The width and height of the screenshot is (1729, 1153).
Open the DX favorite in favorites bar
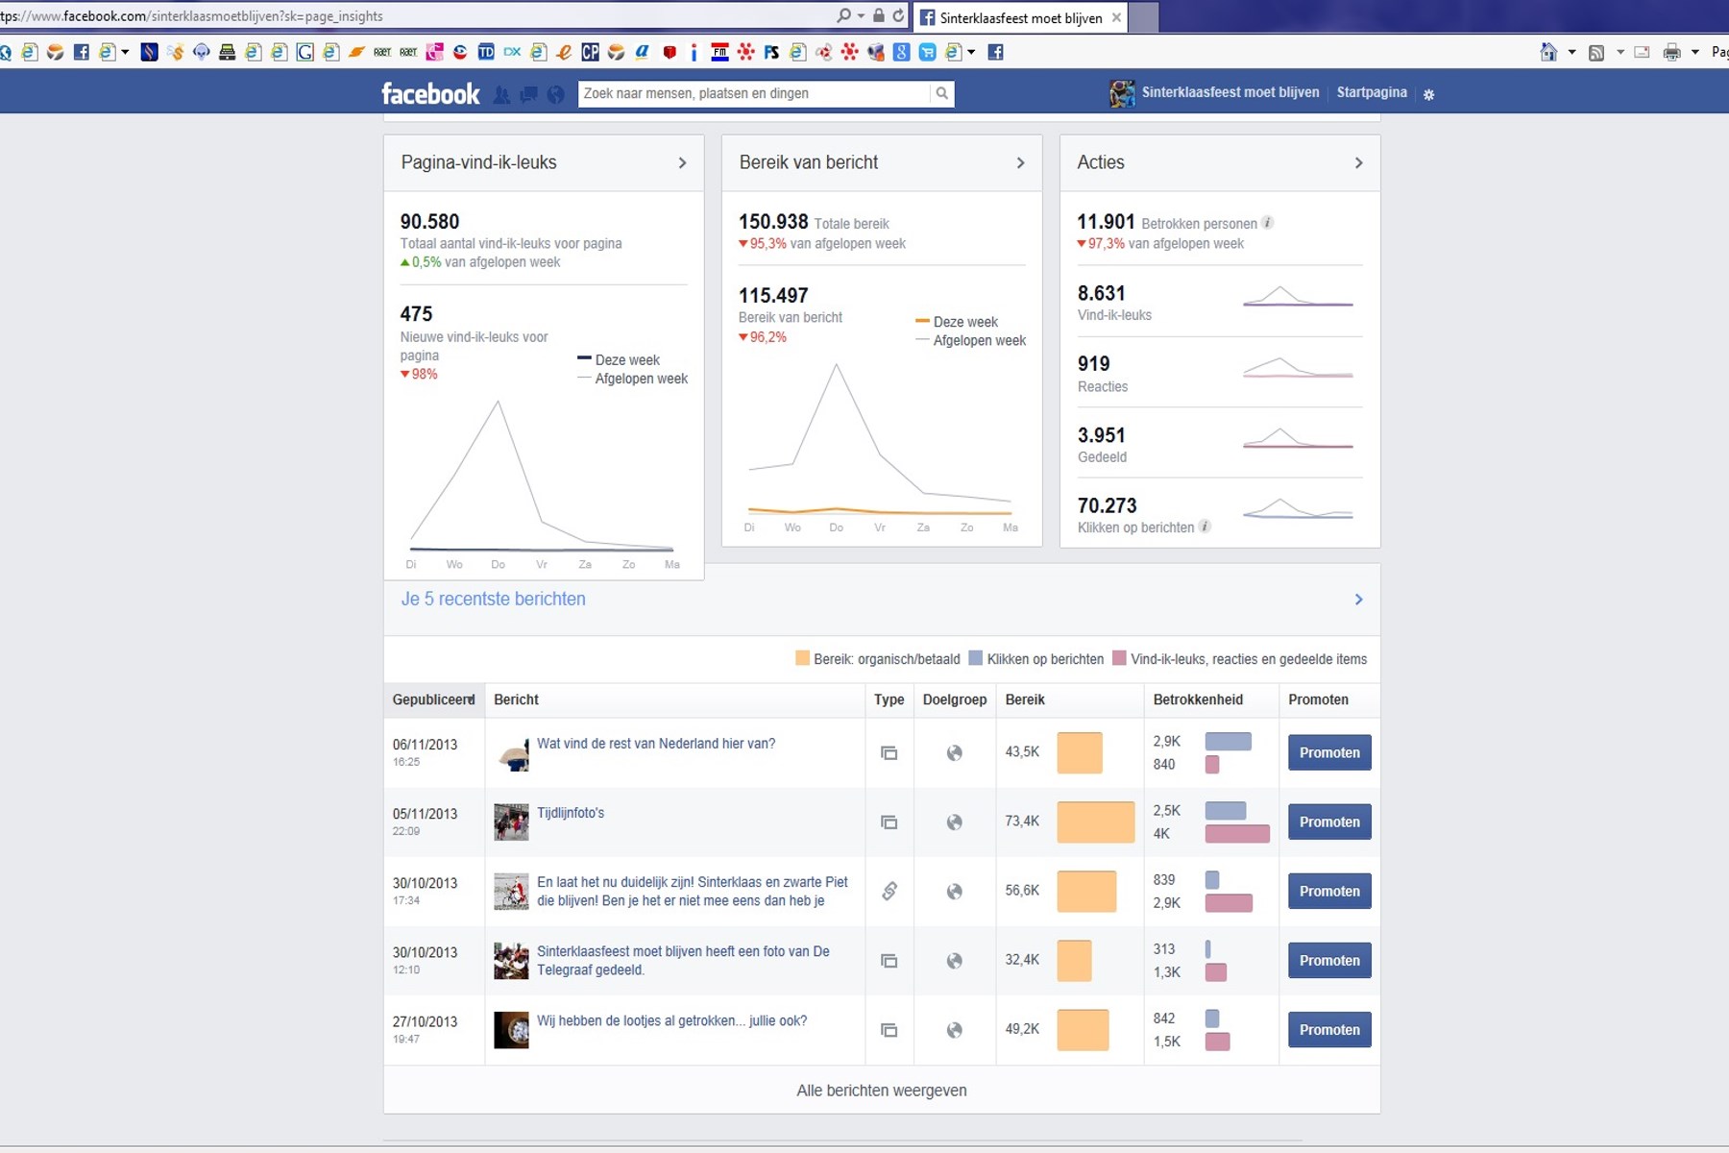coord(512,52)
